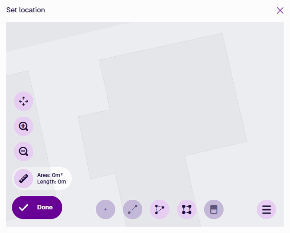Close the Set location dialog
This screenshot has width=290, height=233.
[280, 10]
